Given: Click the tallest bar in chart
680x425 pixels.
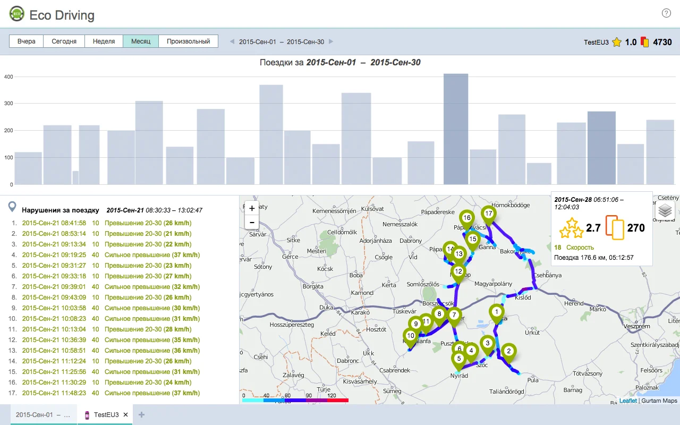Looking at the screenshot, I should [x=456, y=129].
